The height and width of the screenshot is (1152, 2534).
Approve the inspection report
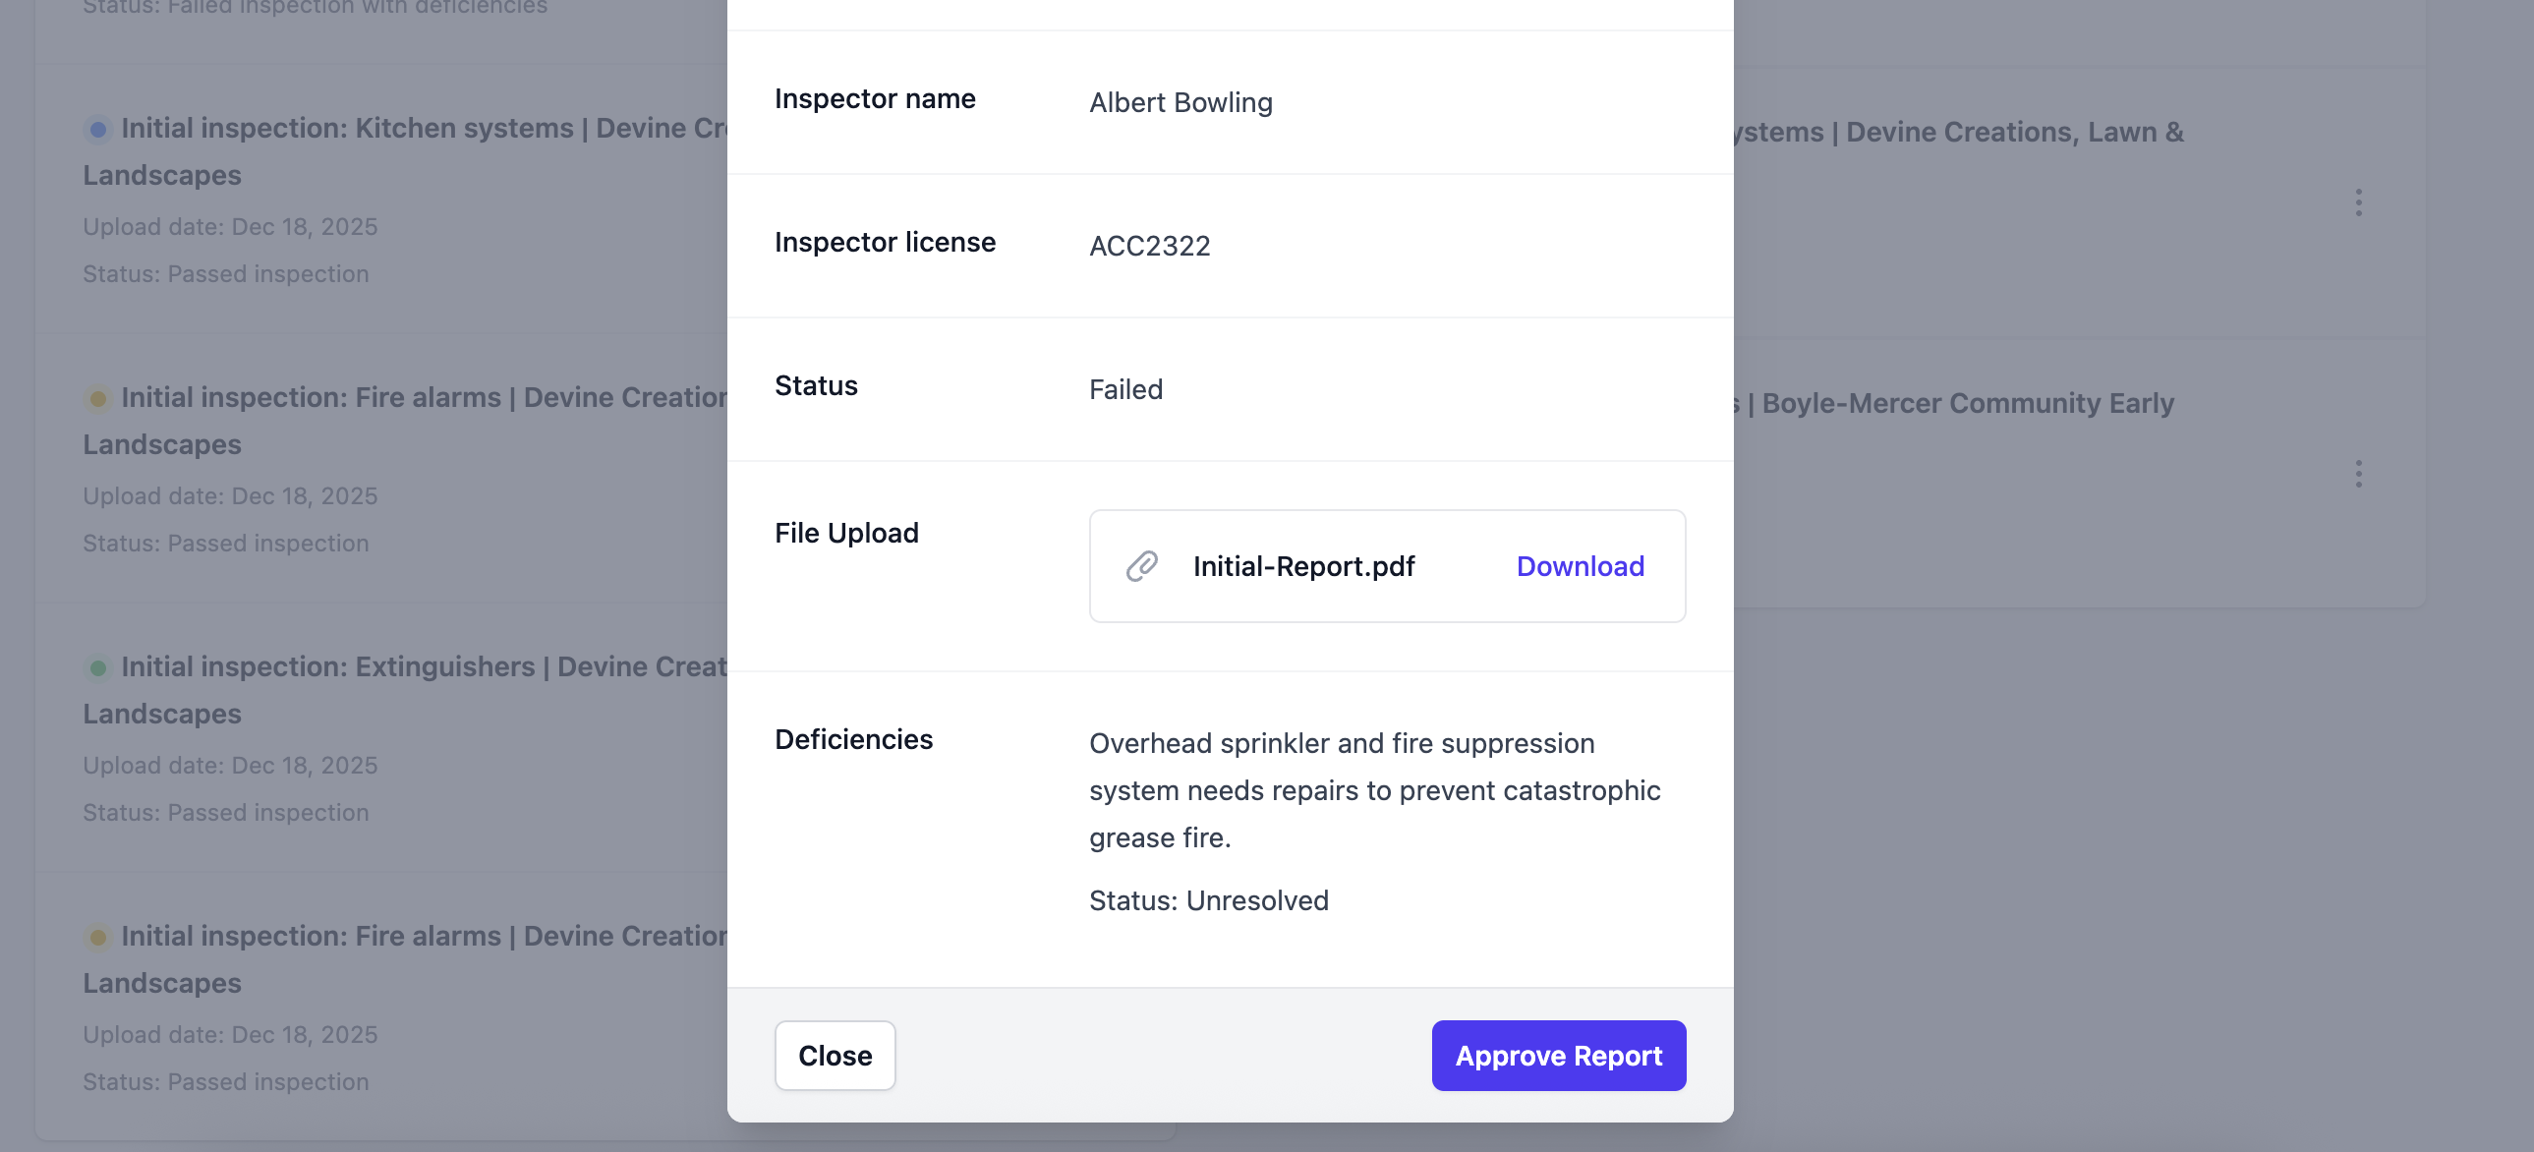click(x=1558, y=1056)
